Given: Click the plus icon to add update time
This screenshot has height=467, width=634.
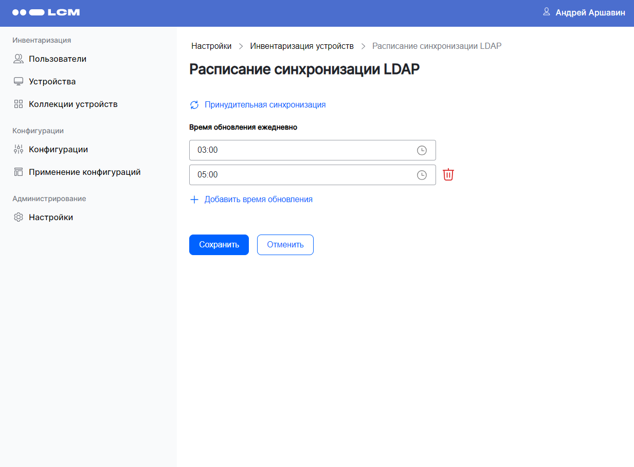Looking at the screenshot, I should pyautogui.click(x=194, y=199).
